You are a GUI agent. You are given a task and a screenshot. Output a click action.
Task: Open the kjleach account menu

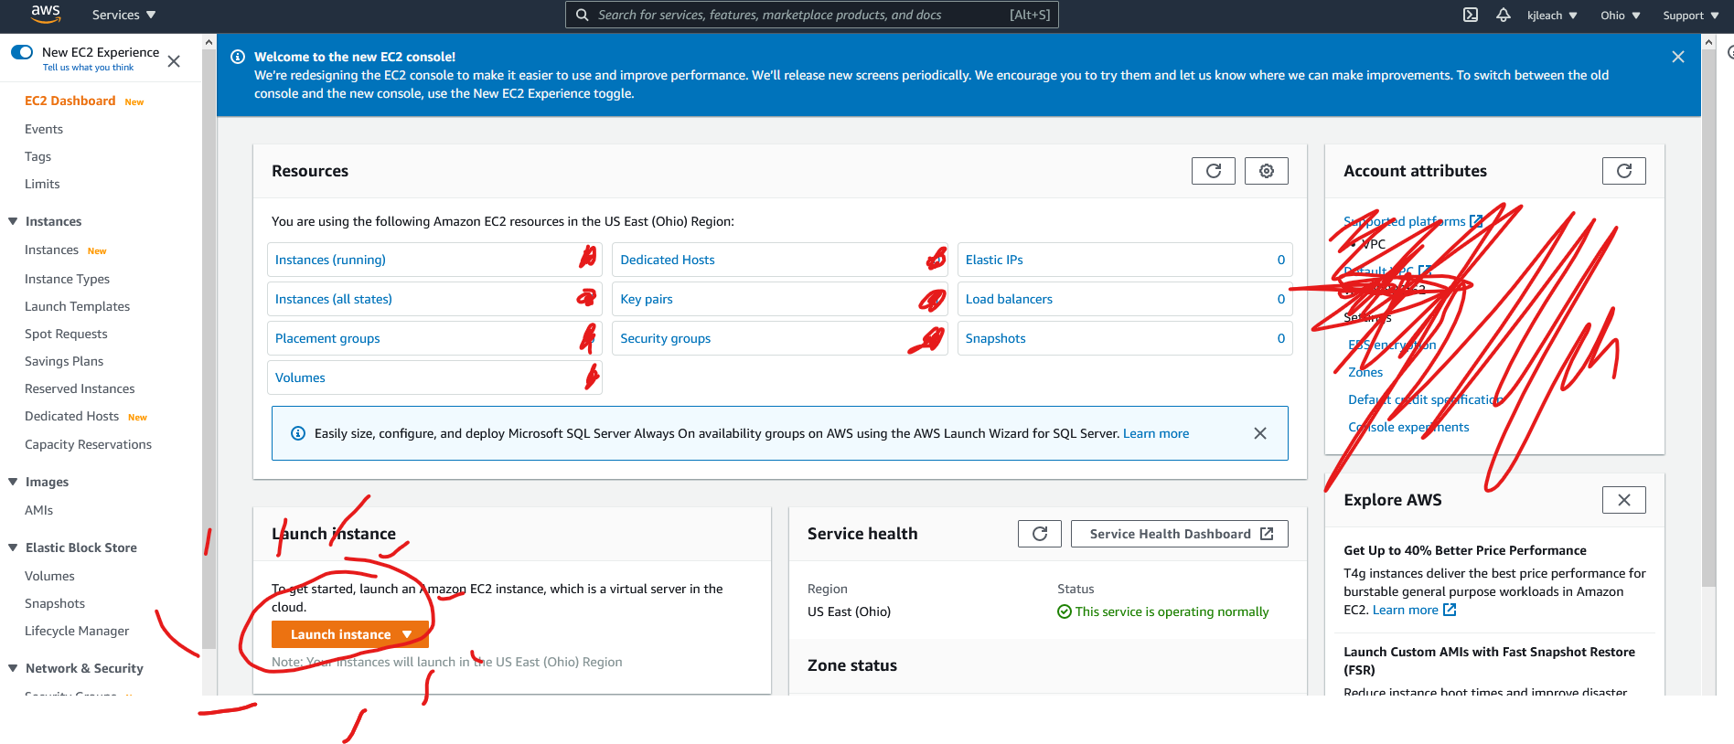pyautogui.click(x=1552, y=16)
